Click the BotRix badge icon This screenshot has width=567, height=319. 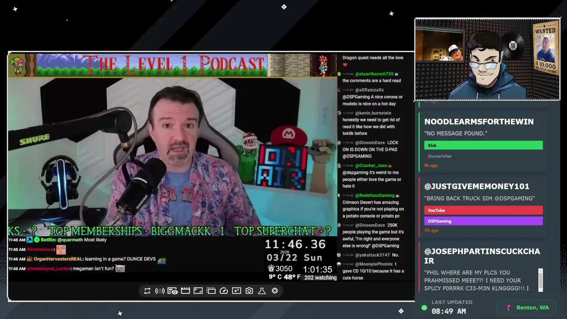(x=36, y=240)
